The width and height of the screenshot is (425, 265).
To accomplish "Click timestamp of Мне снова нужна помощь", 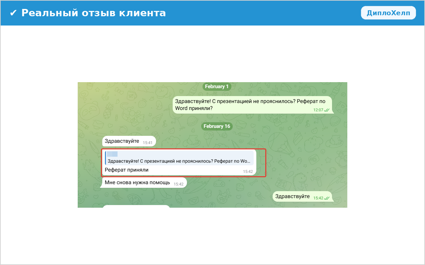I will point(179,184).
